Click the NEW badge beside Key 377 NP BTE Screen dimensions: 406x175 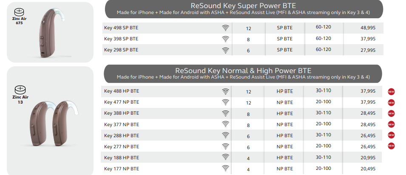click(391, 124)
